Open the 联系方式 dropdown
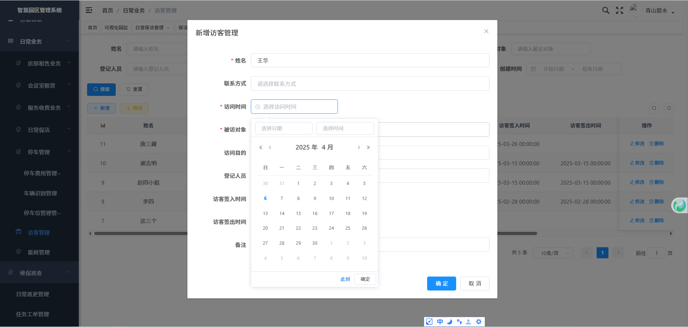Screen dimensions: 688x327 370,84
